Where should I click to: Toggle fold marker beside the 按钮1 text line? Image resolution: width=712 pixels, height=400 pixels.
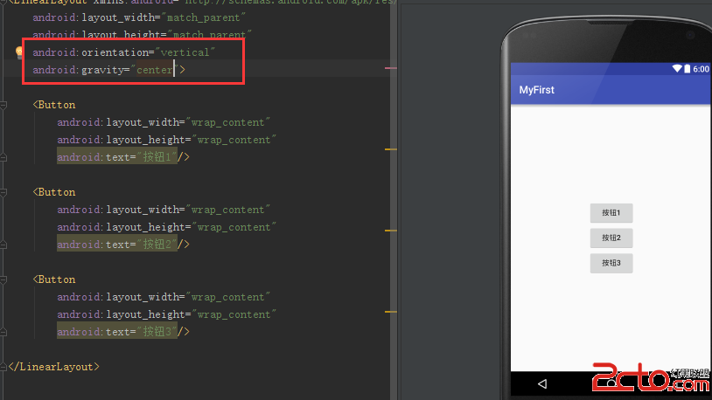[3, 157]
